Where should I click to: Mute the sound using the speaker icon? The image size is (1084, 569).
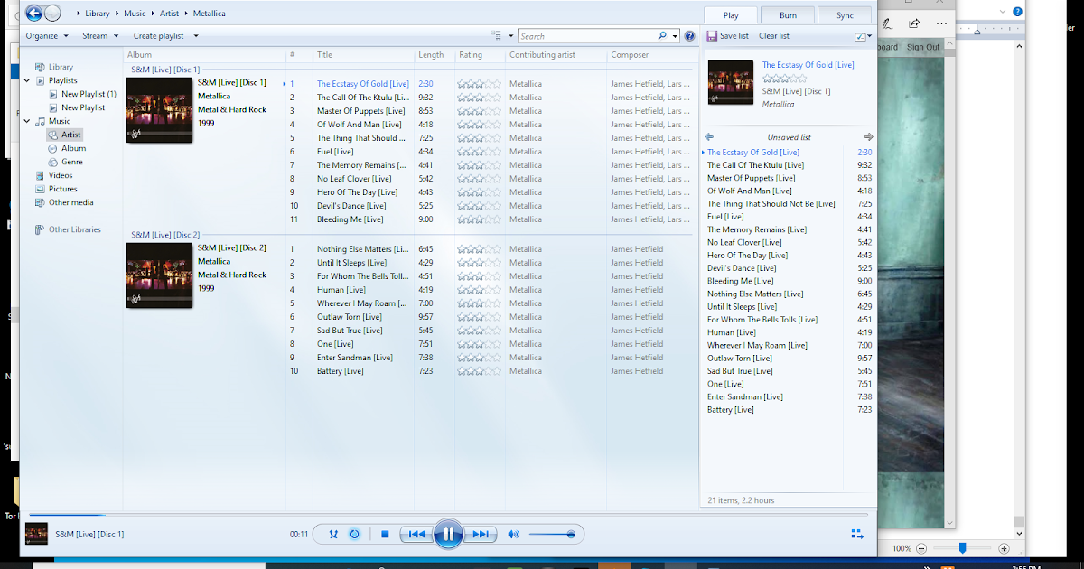pos(513,534)
